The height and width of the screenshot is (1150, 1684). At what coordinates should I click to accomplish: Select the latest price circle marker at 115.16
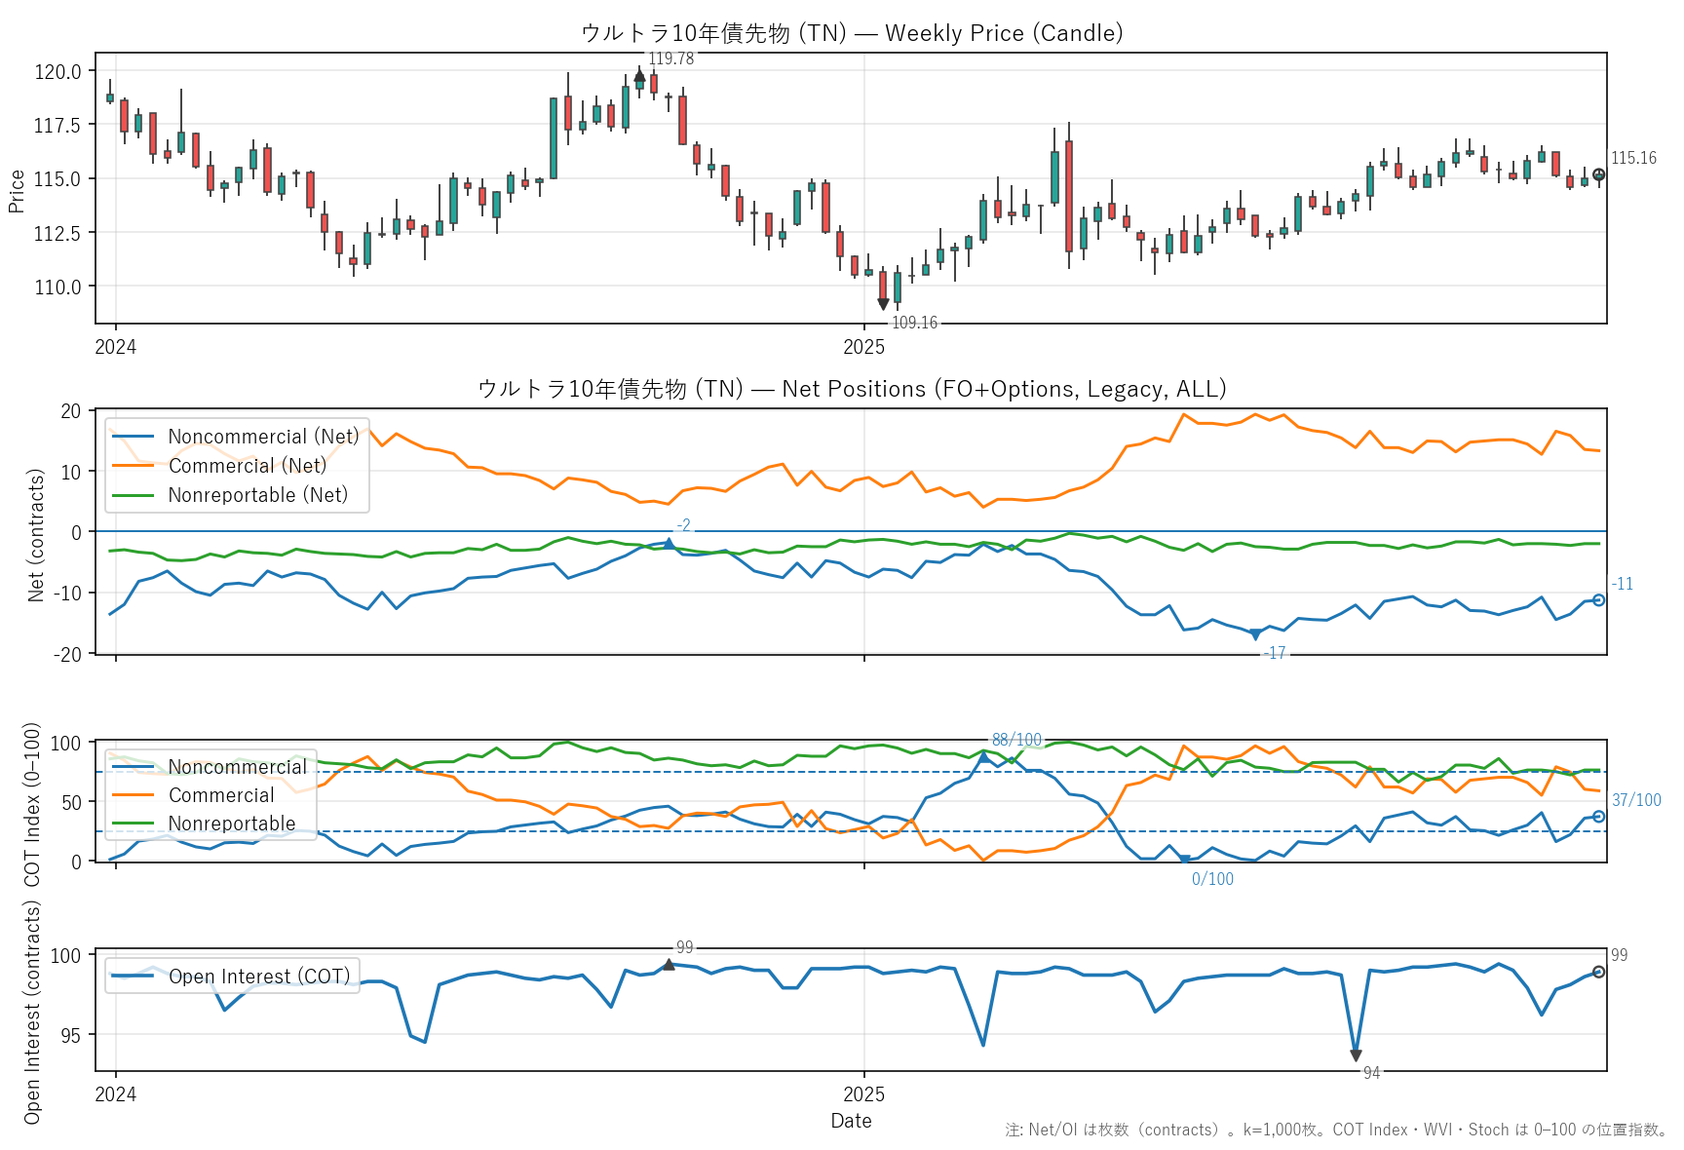(x=1598, y=175)
